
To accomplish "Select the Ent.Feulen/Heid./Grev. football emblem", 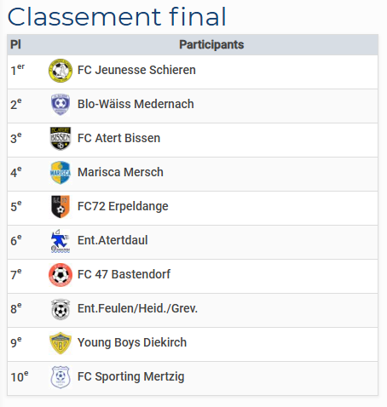I will [61, 309].
